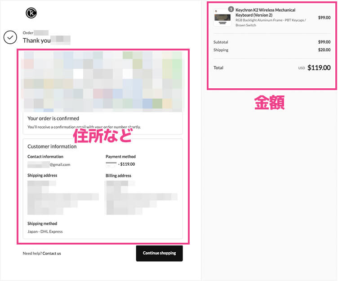Click the payment card icon
Viewport: 338px width, 281px height.
pyautogui.click(x=111, y=164)
